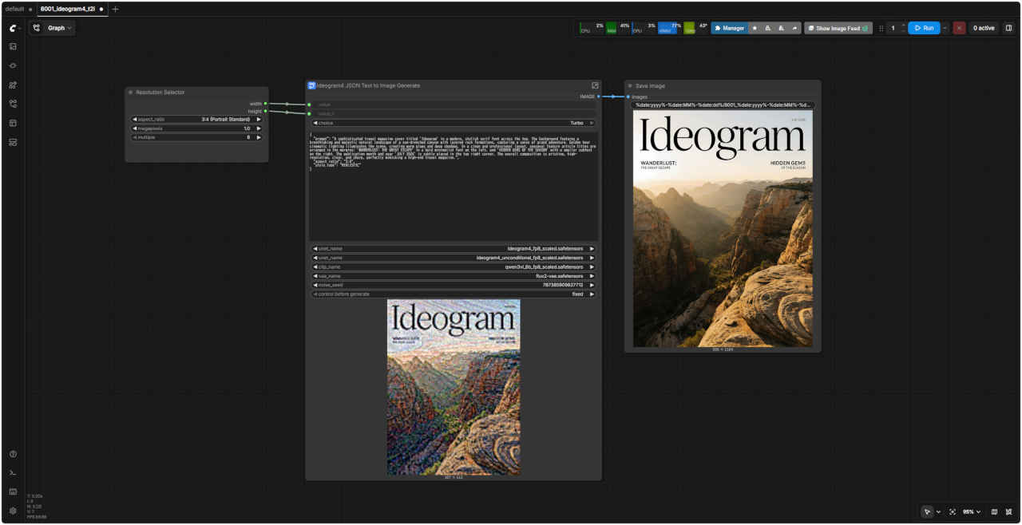
Task: Click the blue badge icon on Ideogram4 node
Action: (x=312, y=85)
